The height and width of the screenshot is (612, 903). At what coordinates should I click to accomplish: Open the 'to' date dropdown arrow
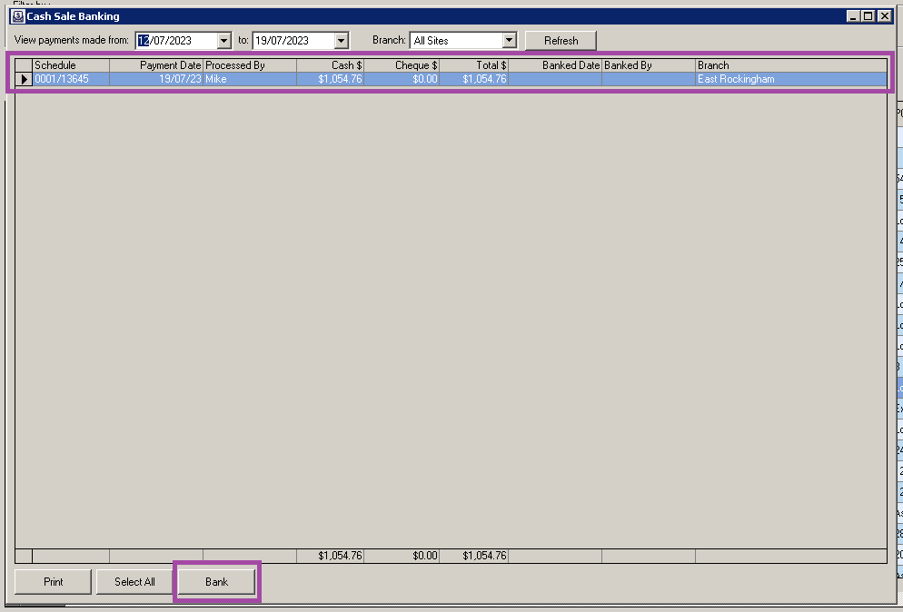point(342,41)
